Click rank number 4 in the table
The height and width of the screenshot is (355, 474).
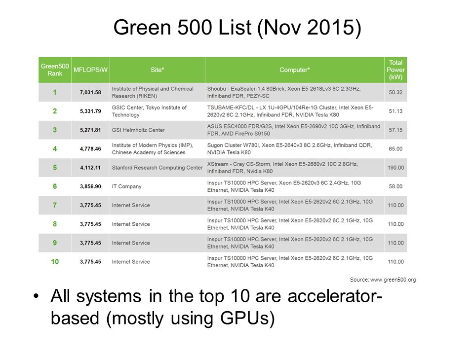coord(55,148)
